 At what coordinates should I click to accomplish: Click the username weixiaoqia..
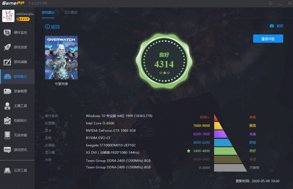point(25,14)
